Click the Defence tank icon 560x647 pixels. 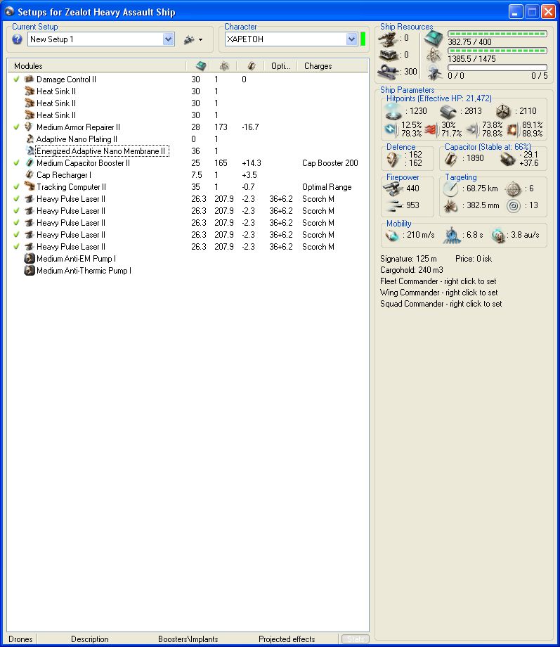pyautogui.click(x=393, y=159)
